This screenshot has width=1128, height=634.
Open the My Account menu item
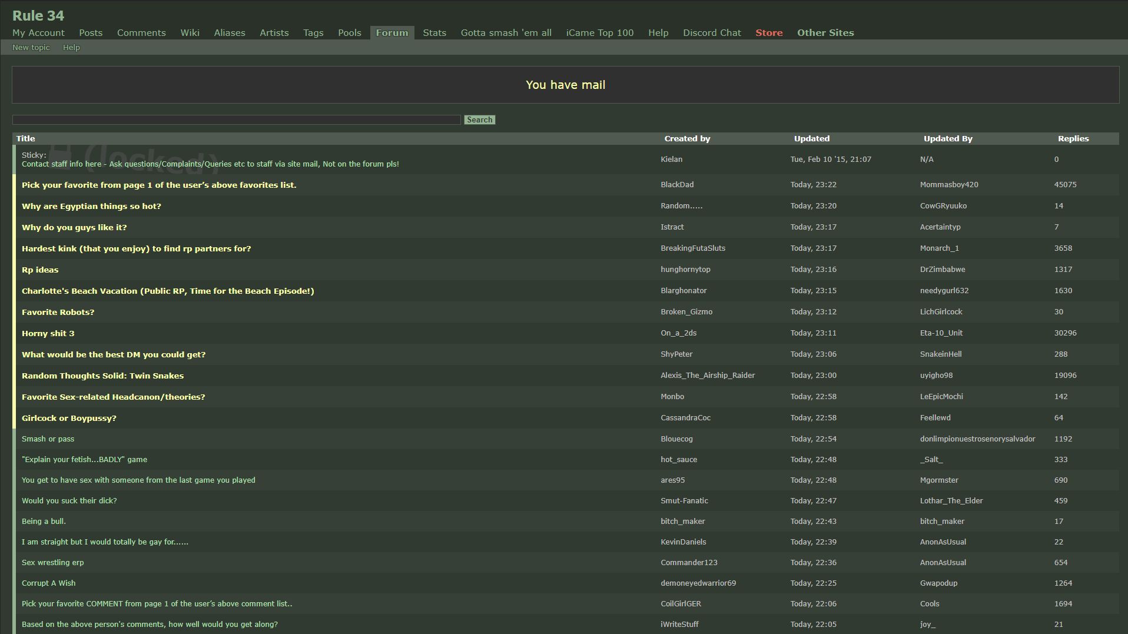(38, 33)
